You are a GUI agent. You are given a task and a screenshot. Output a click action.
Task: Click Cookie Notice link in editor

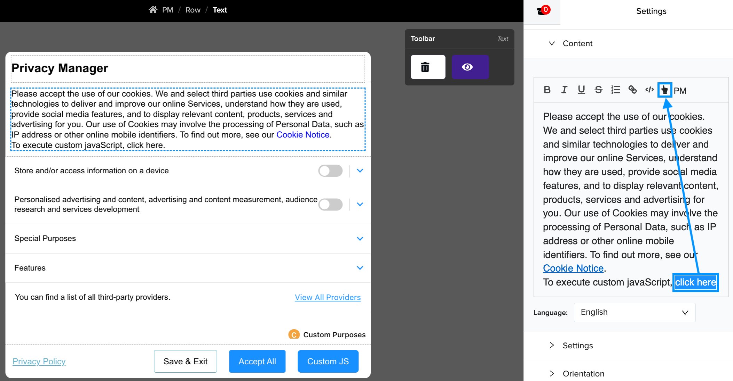click(573, 268)
